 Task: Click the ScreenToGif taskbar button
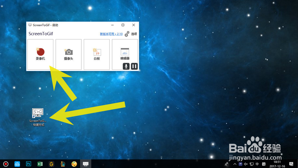point(86,164)
